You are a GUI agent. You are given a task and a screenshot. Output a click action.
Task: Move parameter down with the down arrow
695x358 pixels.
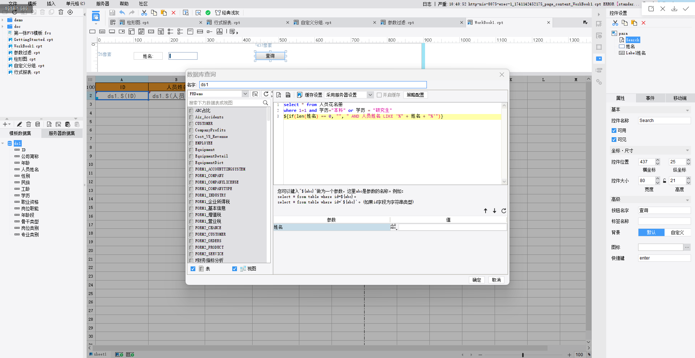pyautogui.click(x=494, y=211)
